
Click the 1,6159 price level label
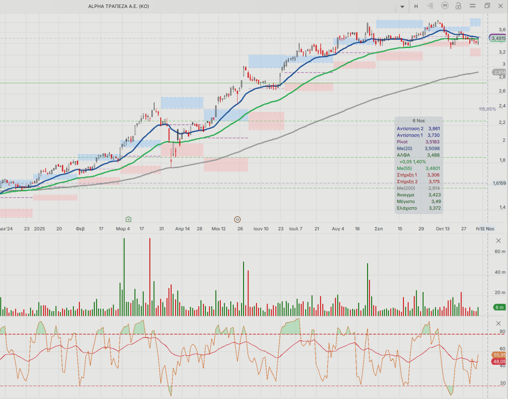coord(499,183)
